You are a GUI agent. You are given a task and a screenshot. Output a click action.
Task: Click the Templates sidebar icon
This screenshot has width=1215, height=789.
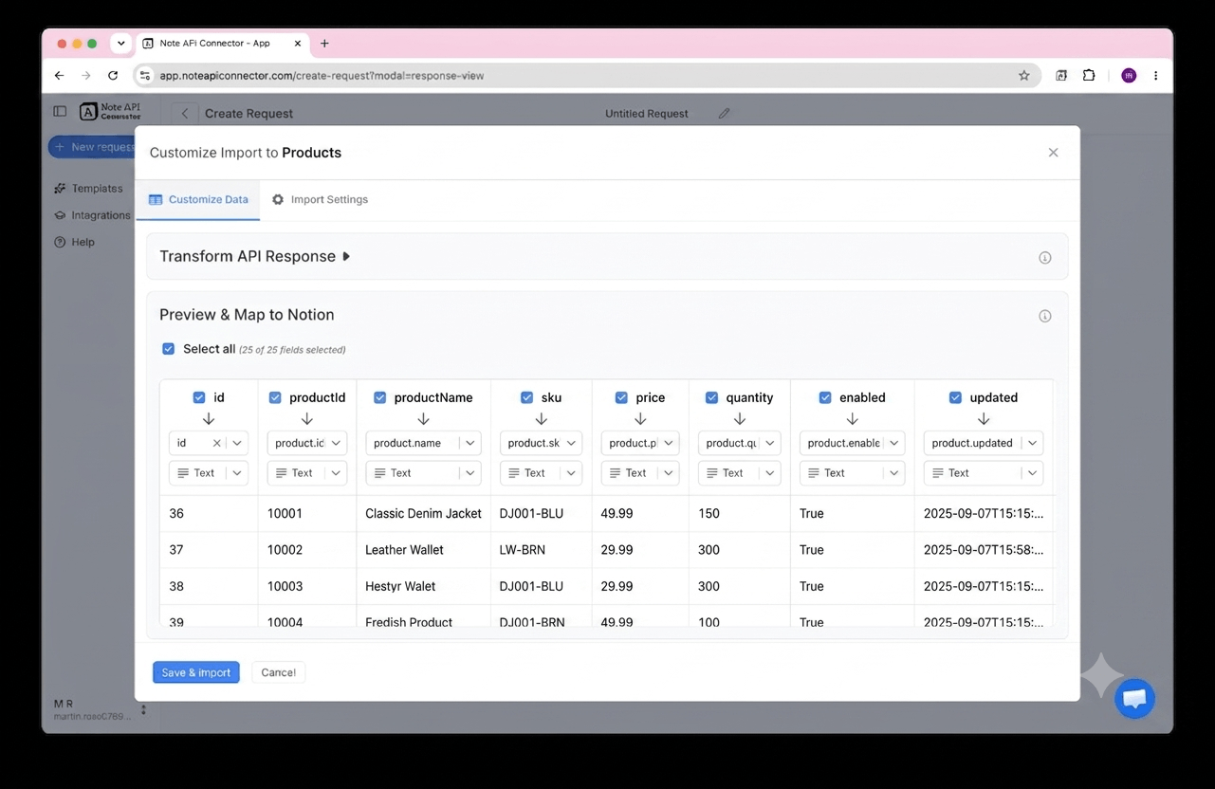click(60, 189)
